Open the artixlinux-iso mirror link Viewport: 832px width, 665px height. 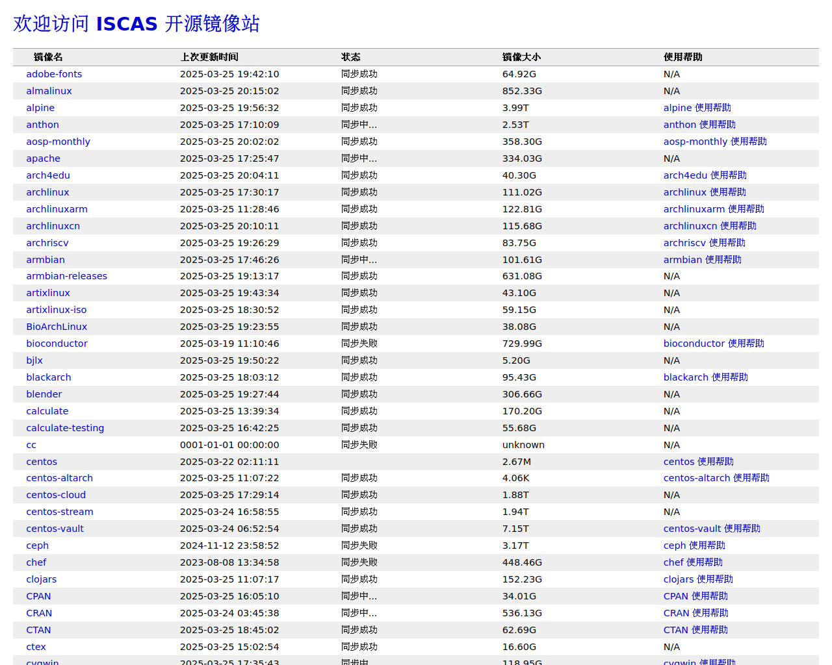(56, 310)
